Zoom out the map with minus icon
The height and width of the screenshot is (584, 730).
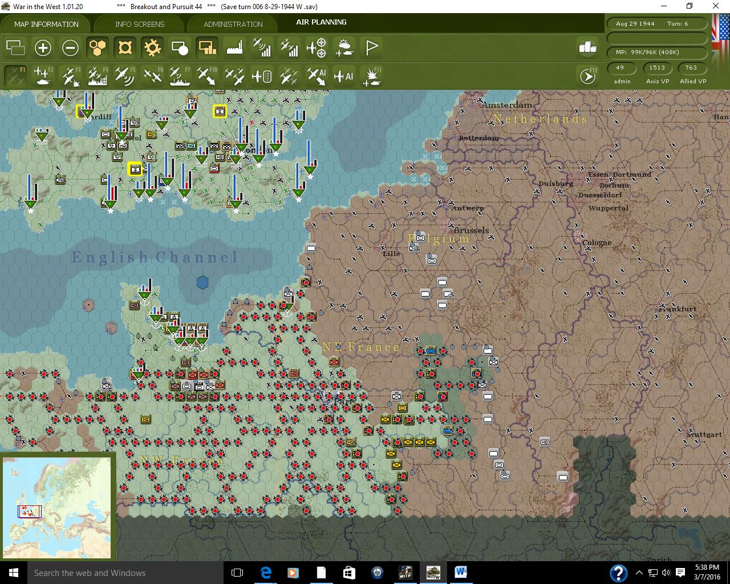(x=70, y=47)
